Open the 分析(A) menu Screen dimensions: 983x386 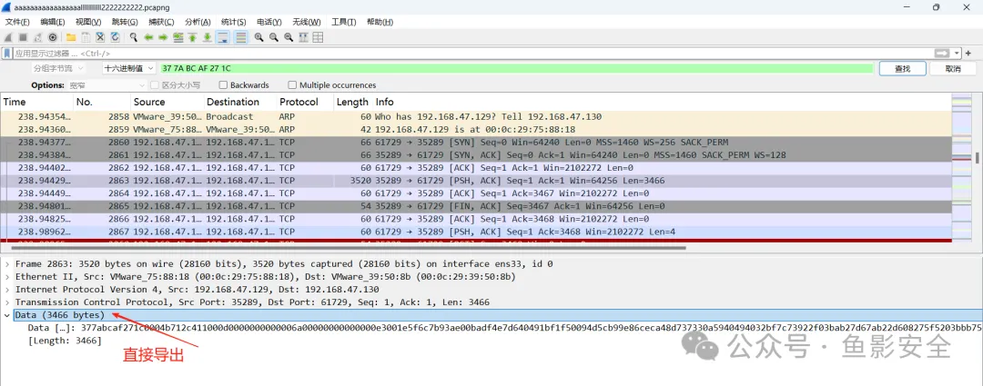(198, 22)
